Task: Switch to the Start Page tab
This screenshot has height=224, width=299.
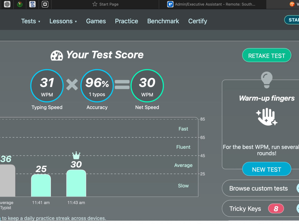Action: point(105,4)
